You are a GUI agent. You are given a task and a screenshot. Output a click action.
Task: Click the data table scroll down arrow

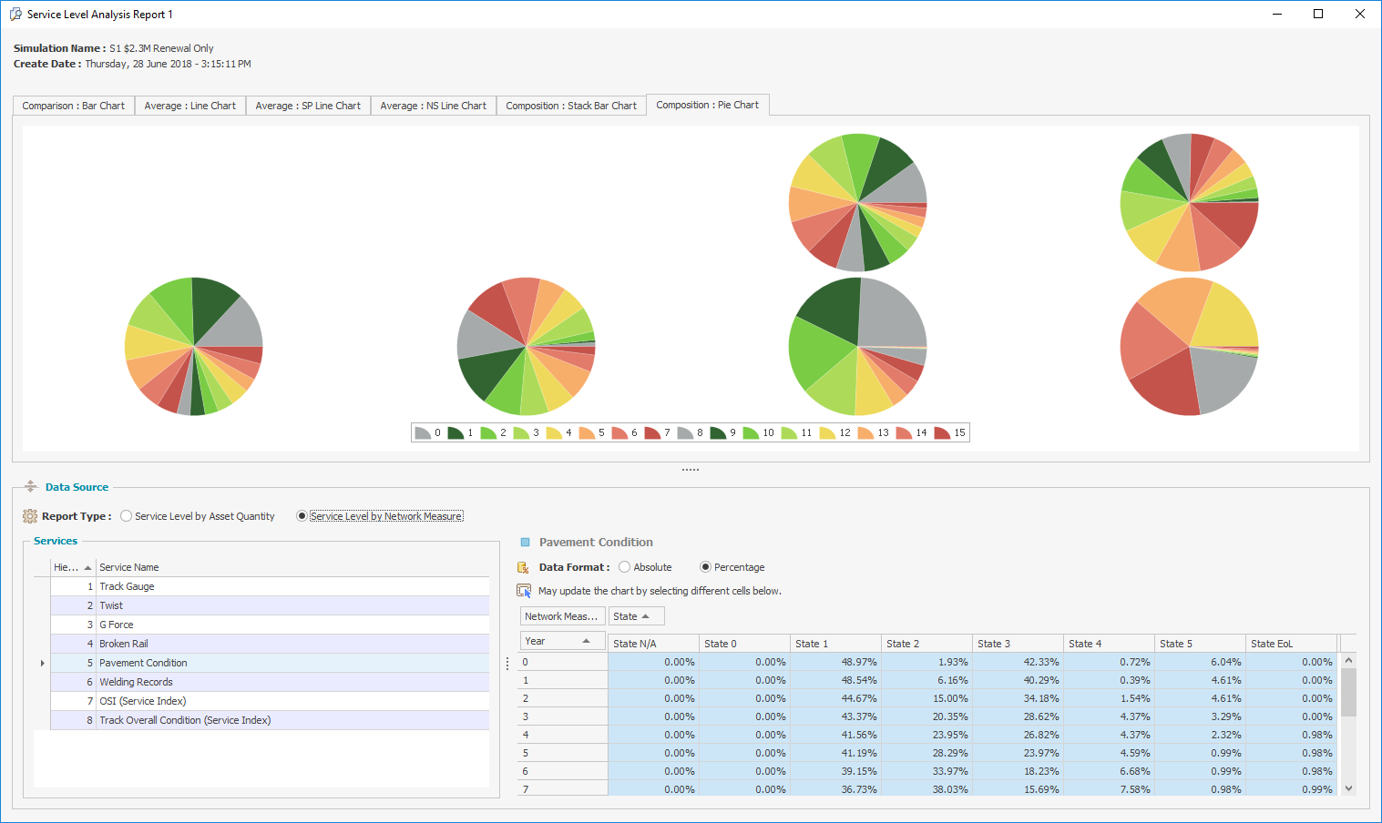1348,788
